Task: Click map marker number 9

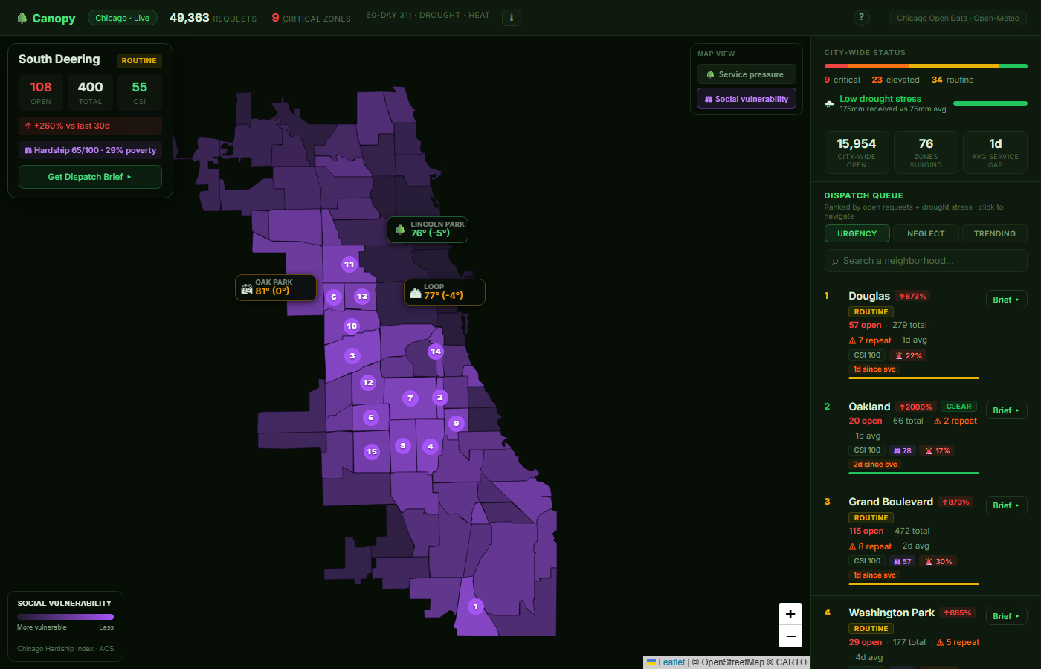Action: point(457,423)
